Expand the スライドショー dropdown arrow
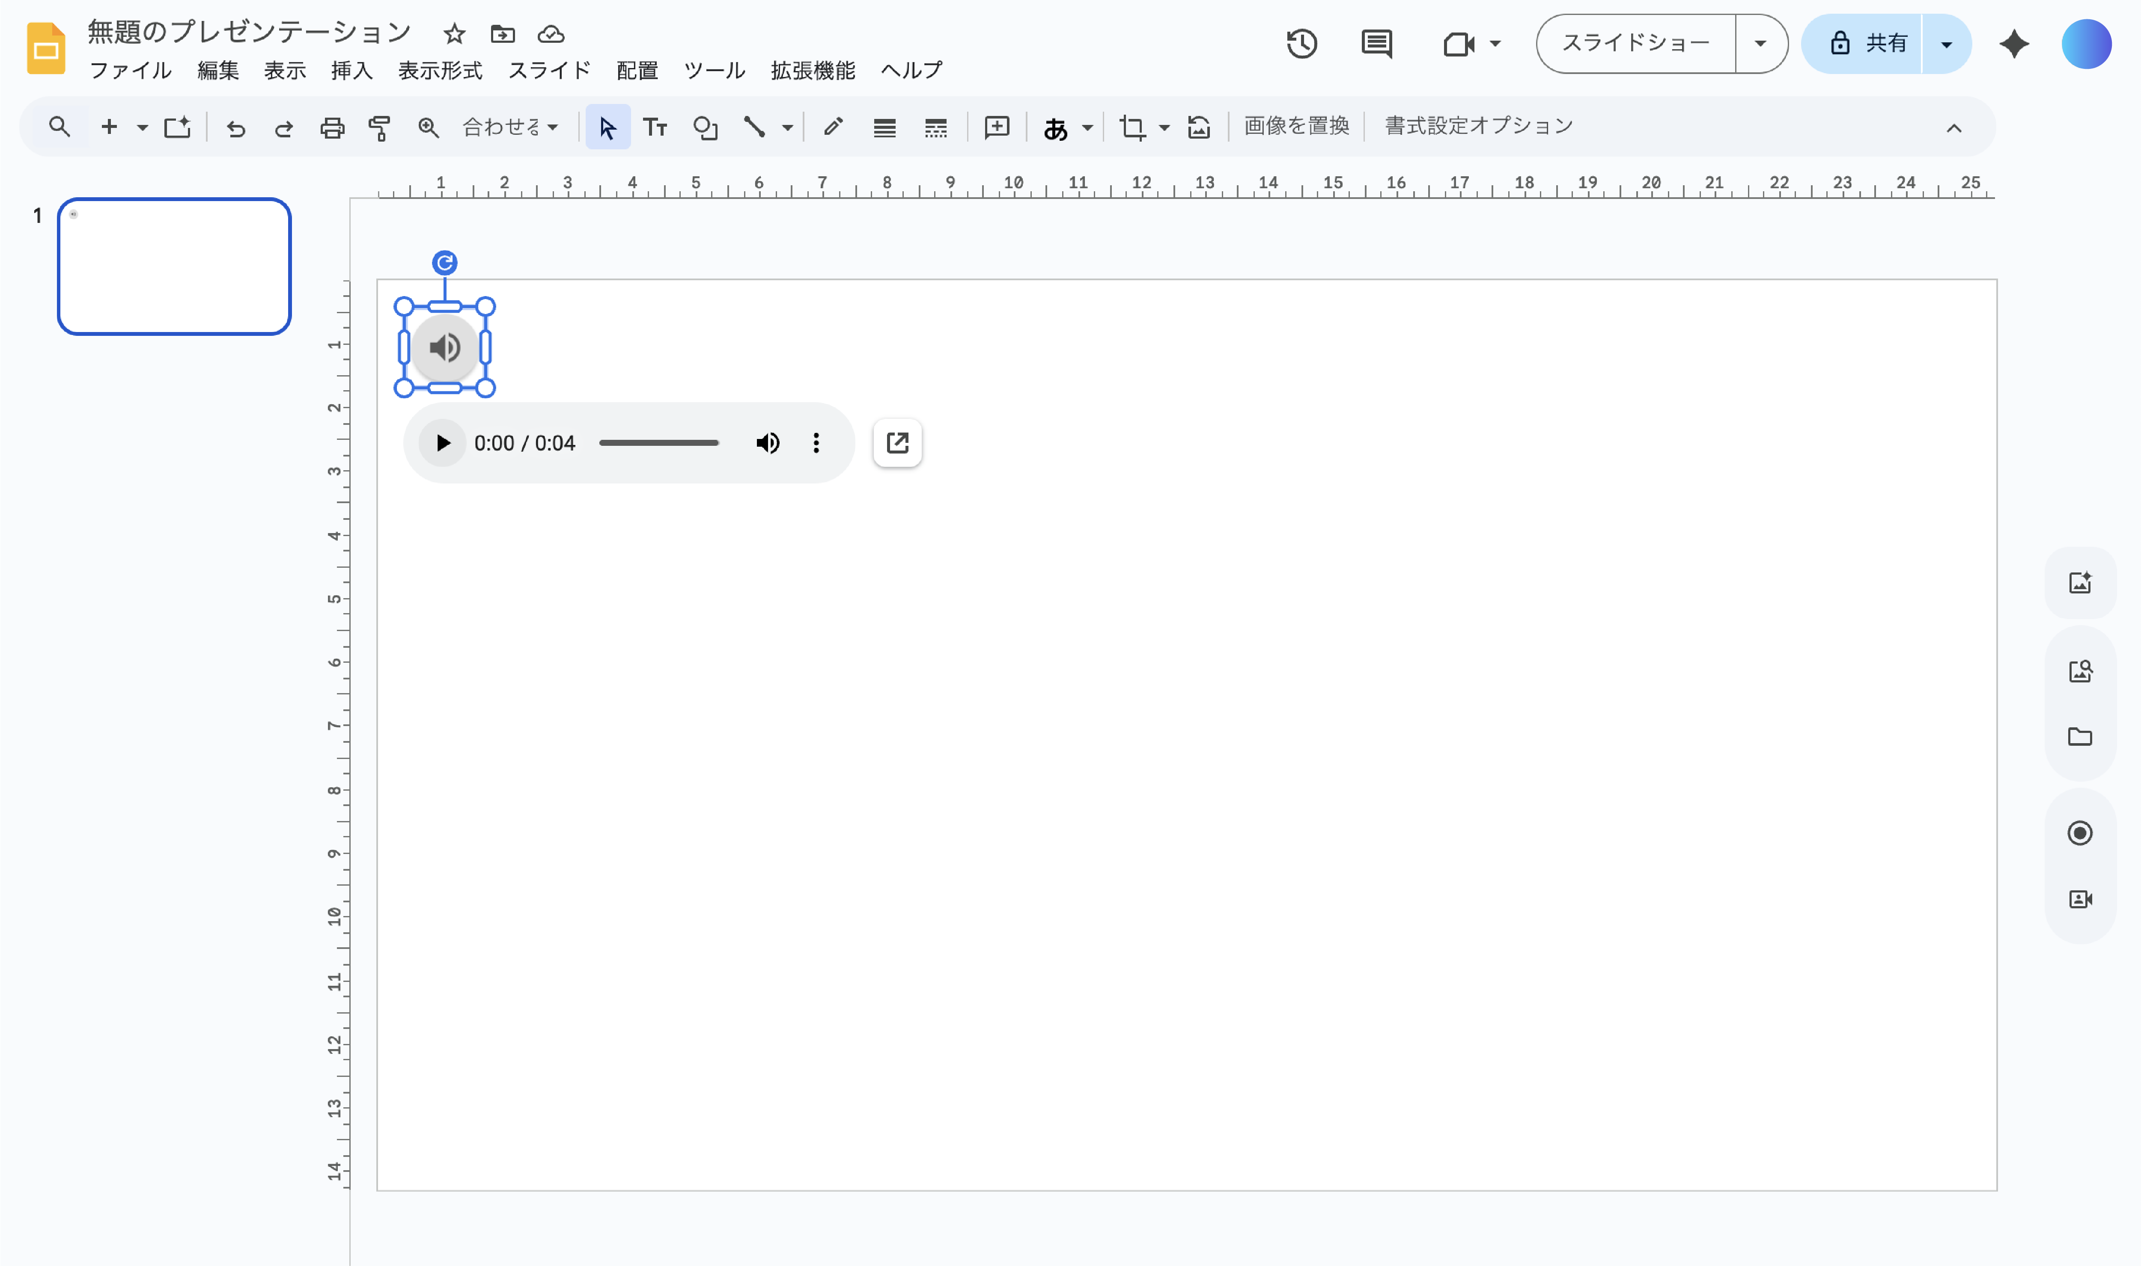This screenshot has height=1266, width=2141. [1760, 44]
